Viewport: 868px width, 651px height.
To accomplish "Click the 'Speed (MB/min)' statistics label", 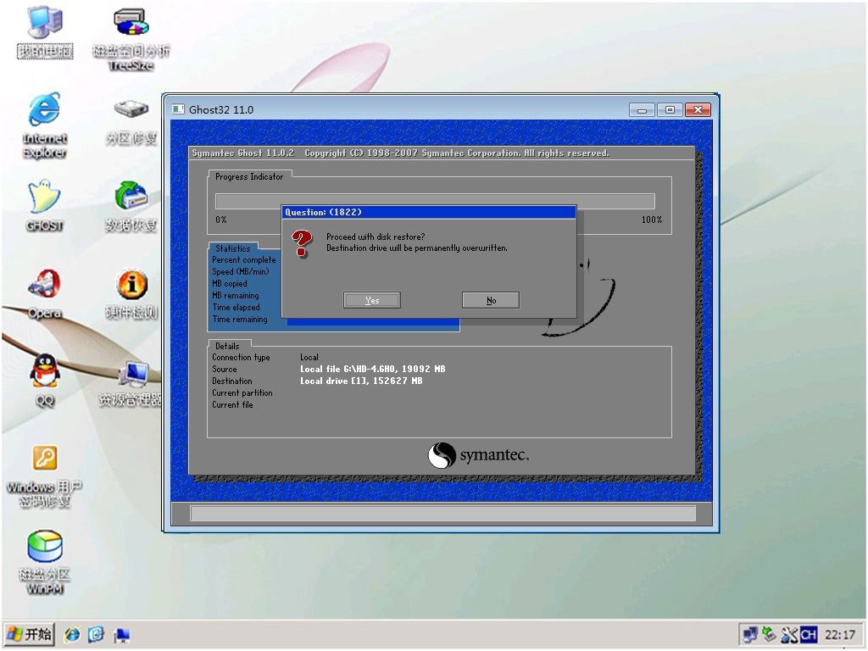I will 240,271.
